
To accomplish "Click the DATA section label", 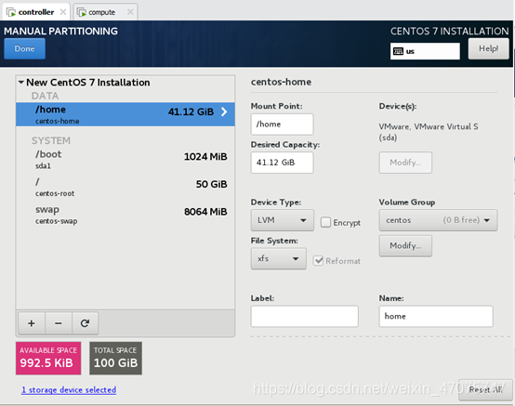I will point(45,96).
